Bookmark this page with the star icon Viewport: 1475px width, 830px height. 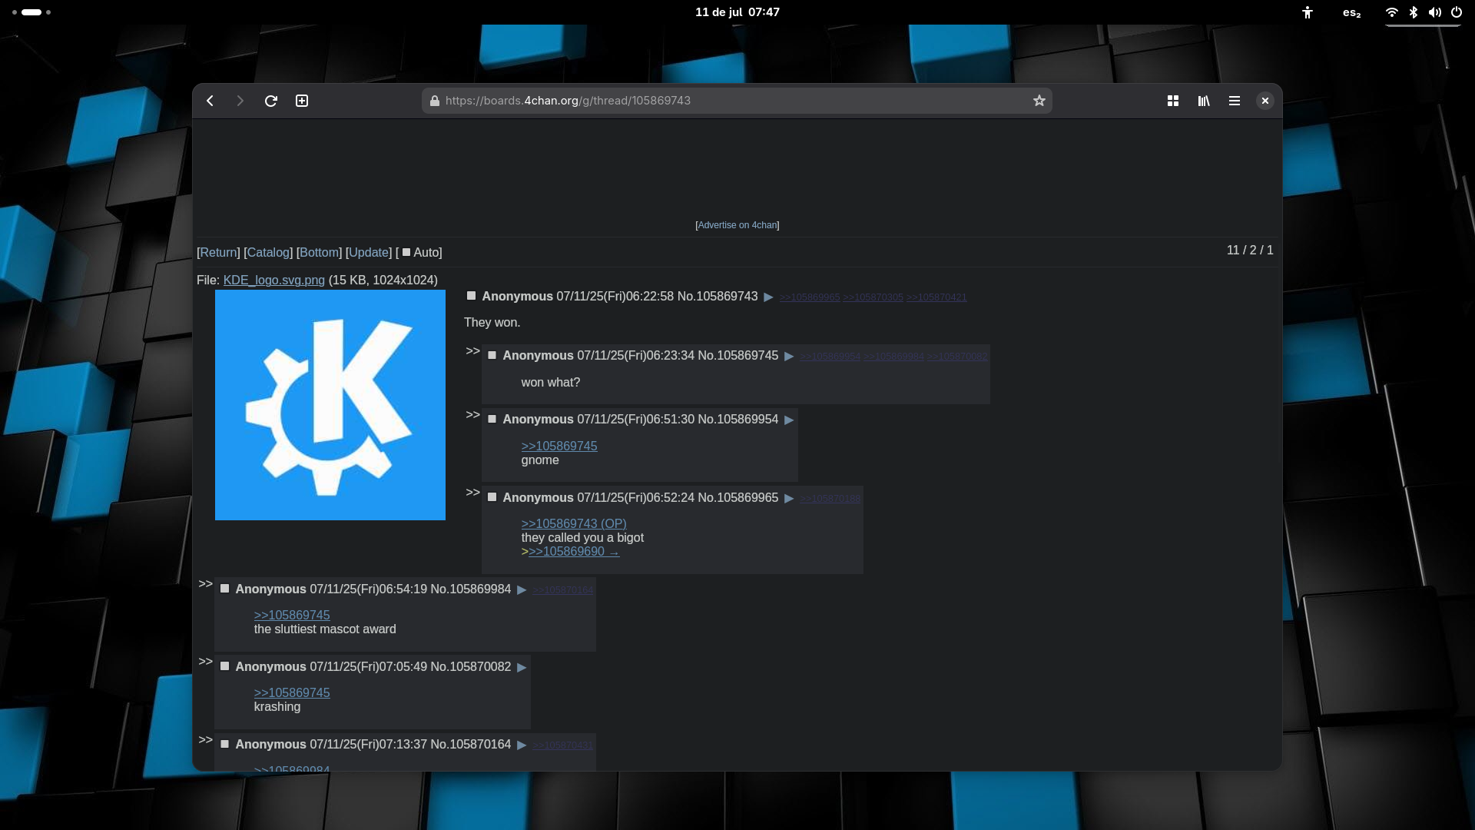[x=1039, y=101]
